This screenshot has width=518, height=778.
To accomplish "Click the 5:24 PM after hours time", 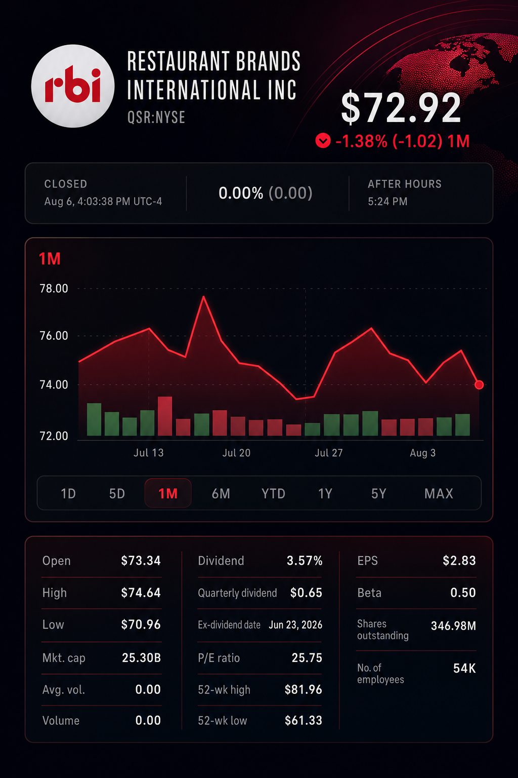I will [387, 202].
